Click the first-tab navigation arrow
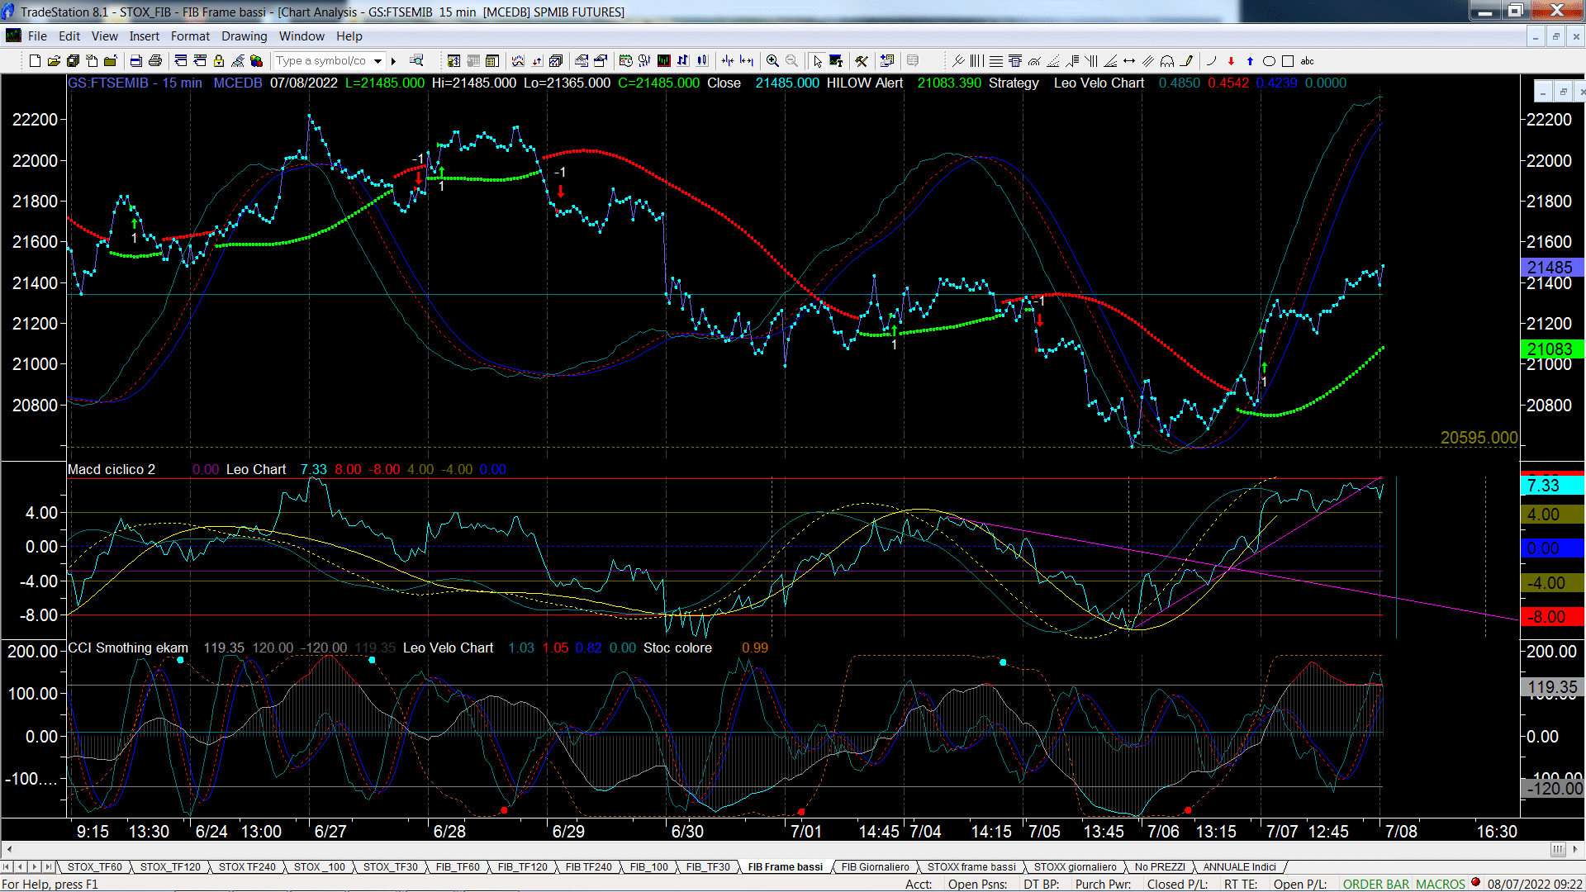 (x=7, y=866)
